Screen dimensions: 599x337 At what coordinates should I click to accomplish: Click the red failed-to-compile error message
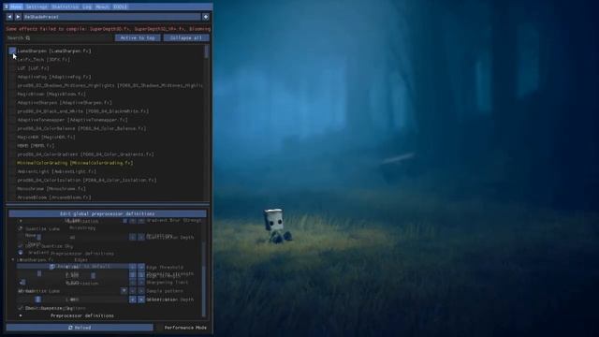click(x=109, y=29)
